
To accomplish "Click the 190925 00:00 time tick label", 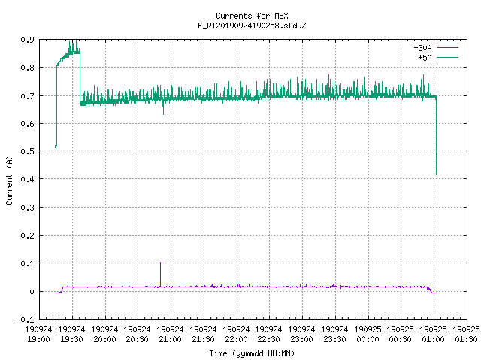I will (x=368, y=334).
